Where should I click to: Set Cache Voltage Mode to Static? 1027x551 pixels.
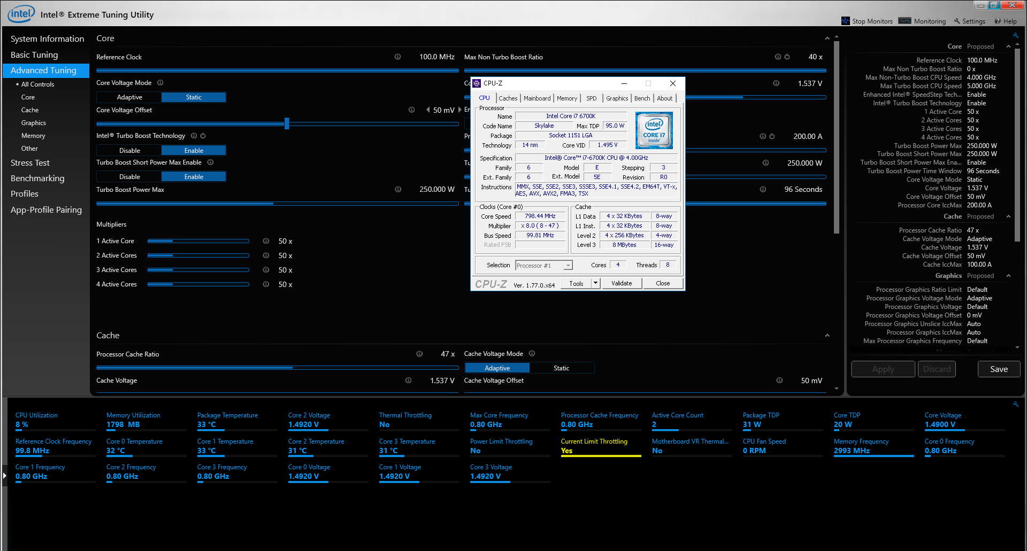(x=562, y=368)
